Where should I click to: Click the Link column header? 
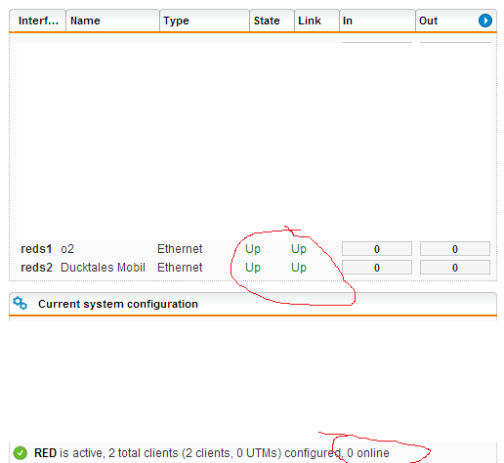[x=316, y=21]
